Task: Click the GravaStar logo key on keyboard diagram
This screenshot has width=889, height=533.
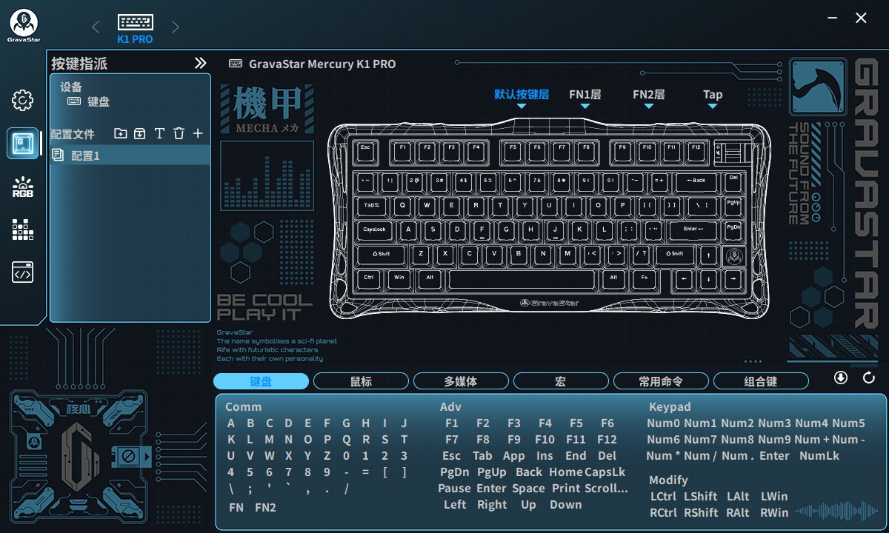Action: pyautogui.click(x=733, y=257)
